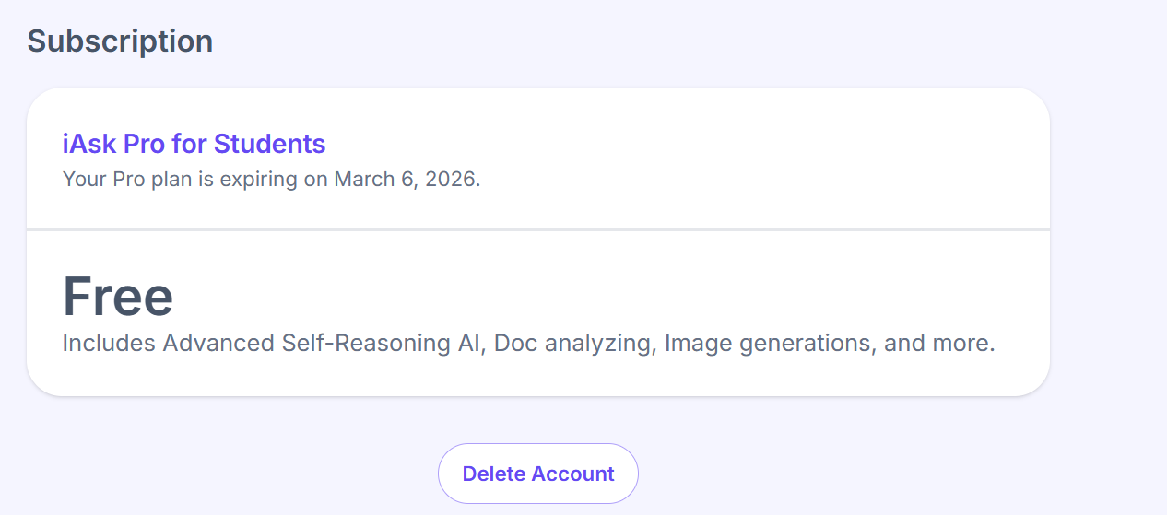Viewport: 1167px width, 515px height.
Task: Click the large Free price label
Action: (118, 297)
